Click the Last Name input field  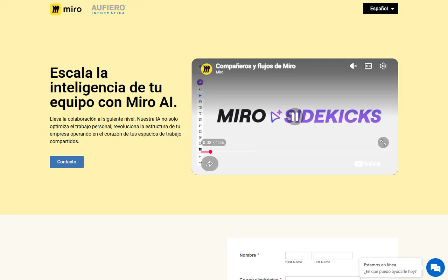333,255
